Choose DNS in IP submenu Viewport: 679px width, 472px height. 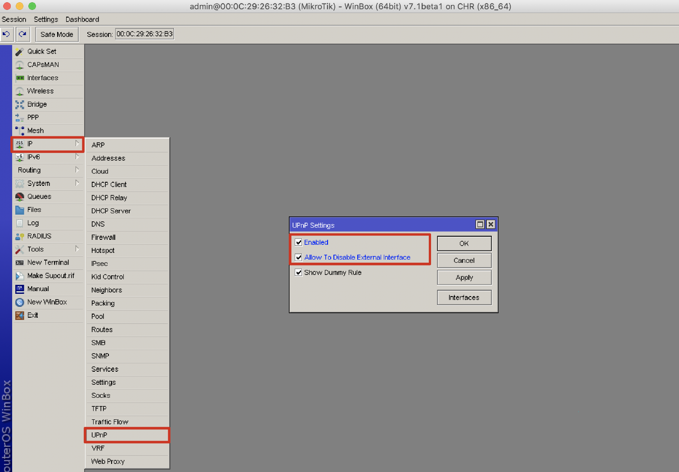pos(127,224)
